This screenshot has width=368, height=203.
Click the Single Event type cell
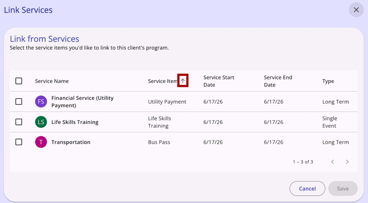[330, 122]
